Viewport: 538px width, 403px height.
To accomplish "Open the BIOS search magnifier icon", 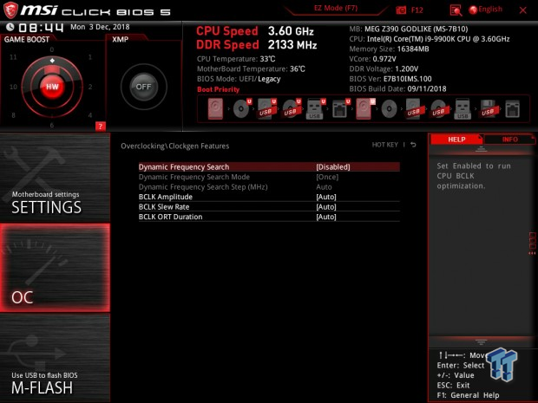I will coord(456,10).
